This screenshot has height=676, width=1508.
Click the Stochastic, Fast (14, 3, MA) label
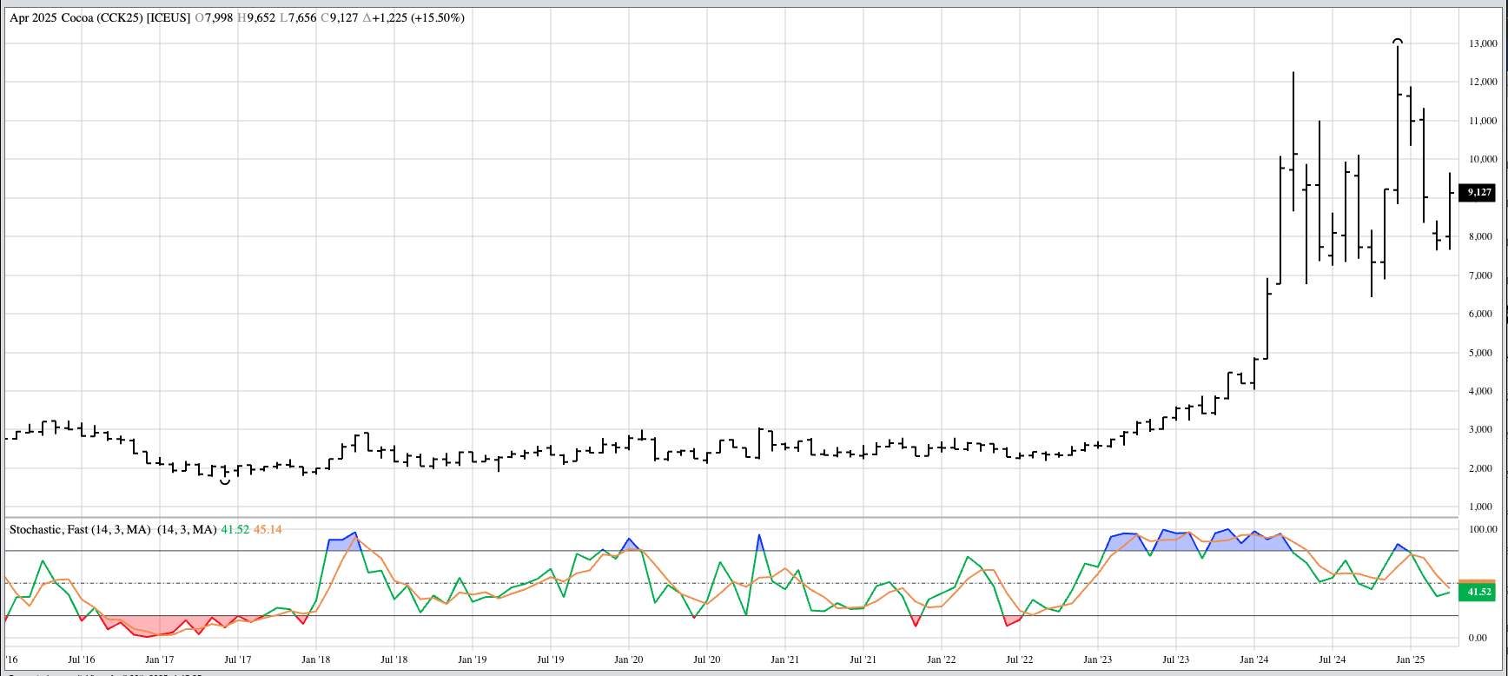coord(80,529)
